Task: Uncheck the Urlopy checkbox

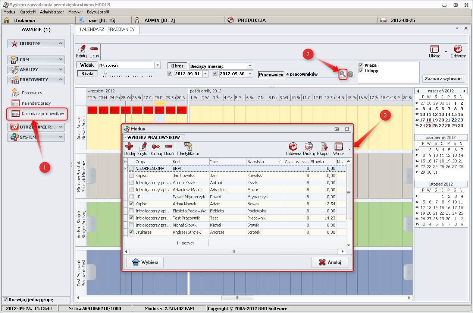Action: click(361, 71)
